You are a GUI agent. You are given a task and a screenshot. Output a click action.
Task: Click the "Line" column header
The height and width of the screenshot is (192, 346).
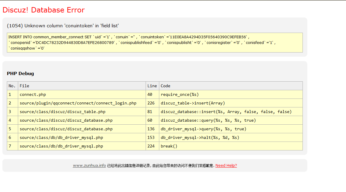(x=152, y=86)
